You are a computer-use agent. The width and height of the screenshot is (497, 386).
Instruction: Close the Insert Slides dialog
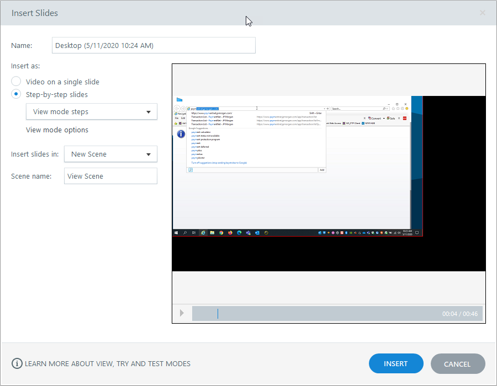coord(482,13)
